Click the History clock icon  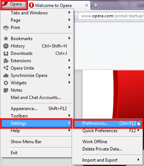coord(6,46)
